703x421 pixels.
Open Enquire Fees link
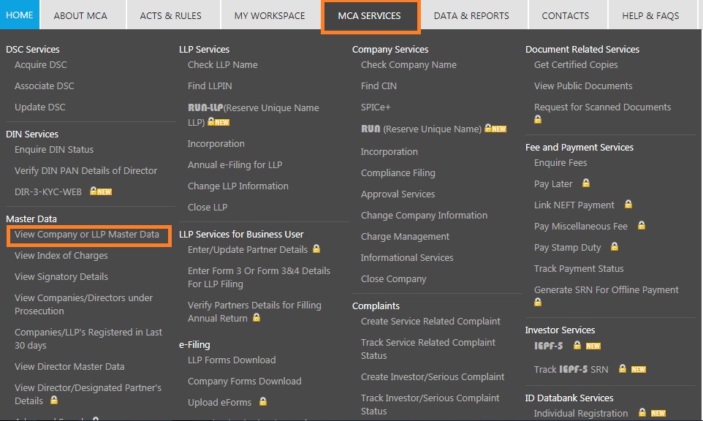[560, 163]
